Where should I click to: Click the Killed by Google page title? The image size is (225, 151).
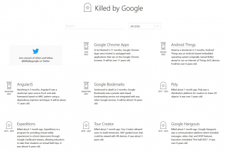point(119,8)
